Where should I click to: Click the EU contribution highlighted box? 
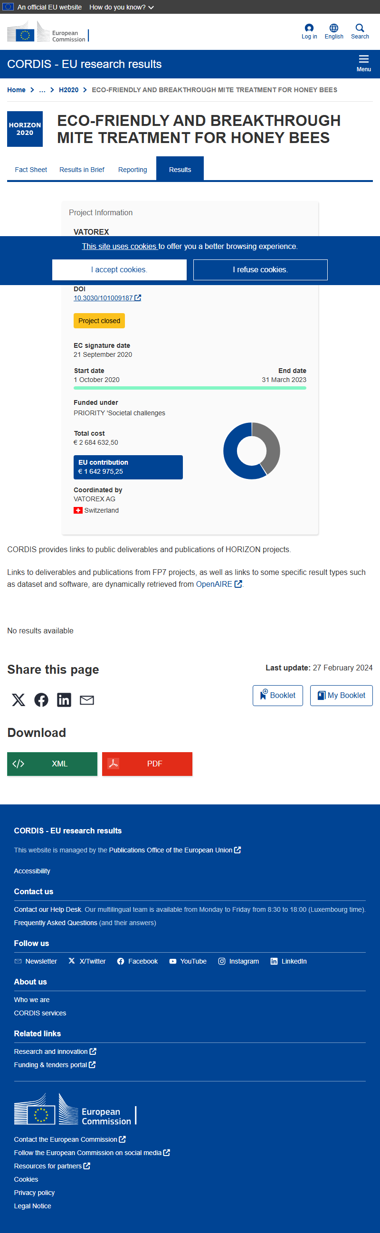(x=128, y=467)
